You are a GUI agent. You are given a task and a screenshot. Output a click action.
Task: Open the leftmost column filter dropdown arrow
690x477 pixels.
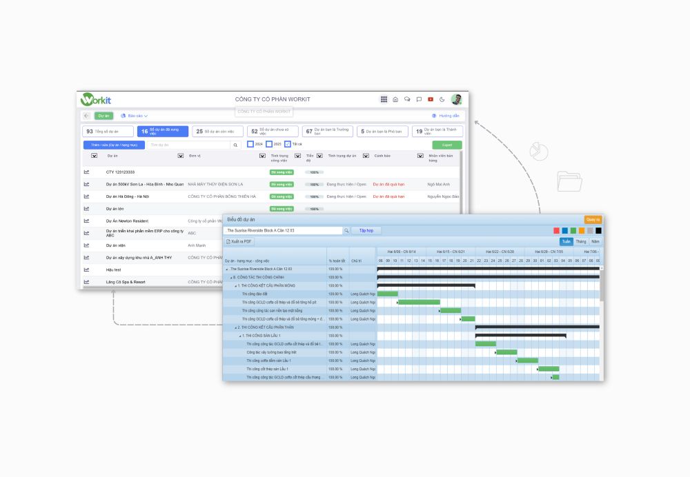pyautogui.click(x=94, y=156)
